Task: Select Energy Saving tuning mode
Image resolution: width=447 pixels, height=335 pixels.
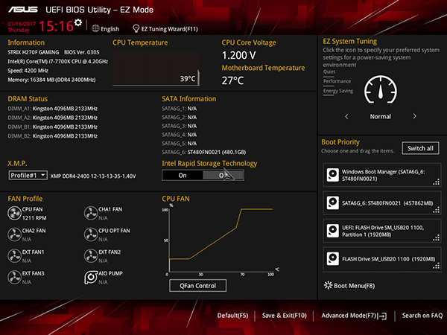Action: point(338,91)
